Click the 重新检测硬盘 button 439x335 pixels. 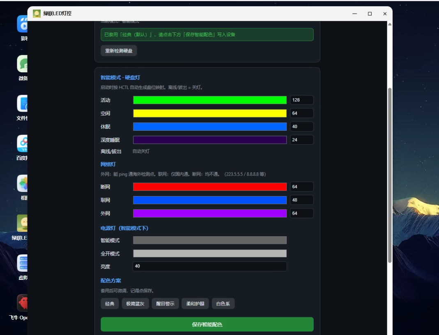[119, 51]
